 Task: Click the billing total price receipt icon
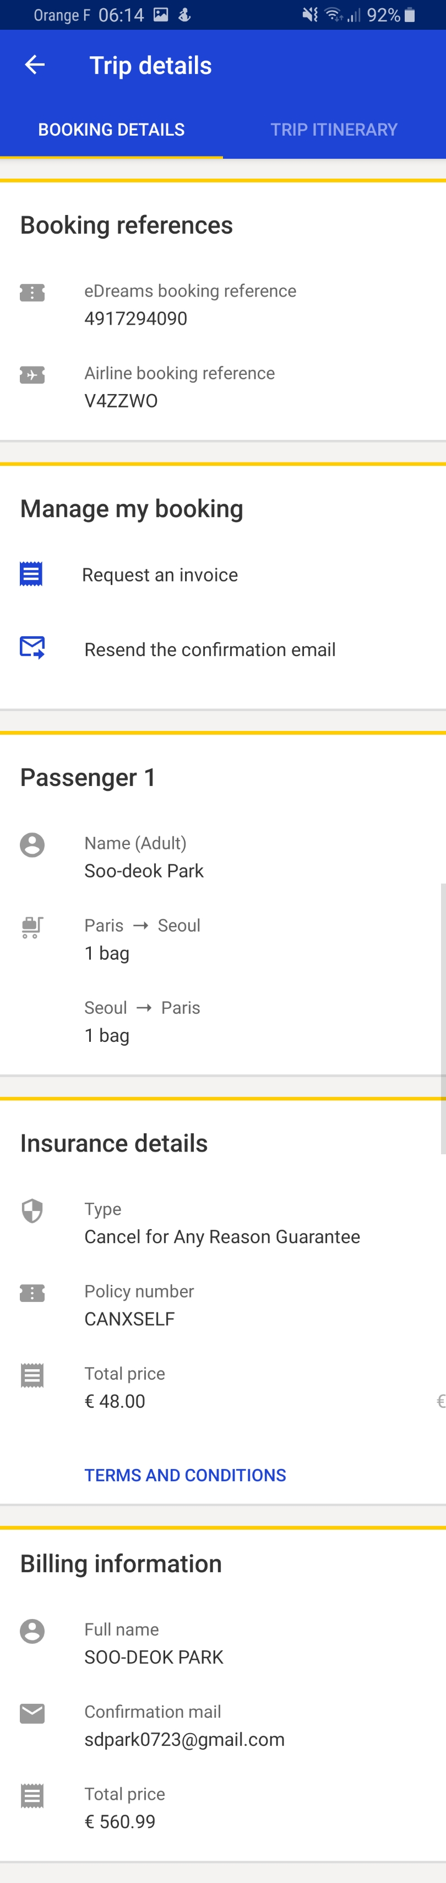[32, 1796]
